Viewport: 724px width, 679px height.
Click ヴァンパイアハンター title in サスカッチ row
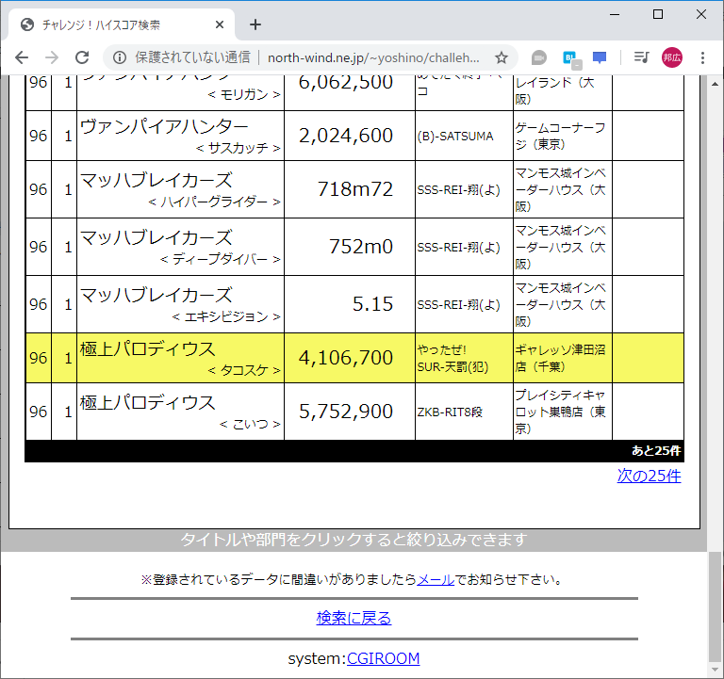(x=164, y=126)
